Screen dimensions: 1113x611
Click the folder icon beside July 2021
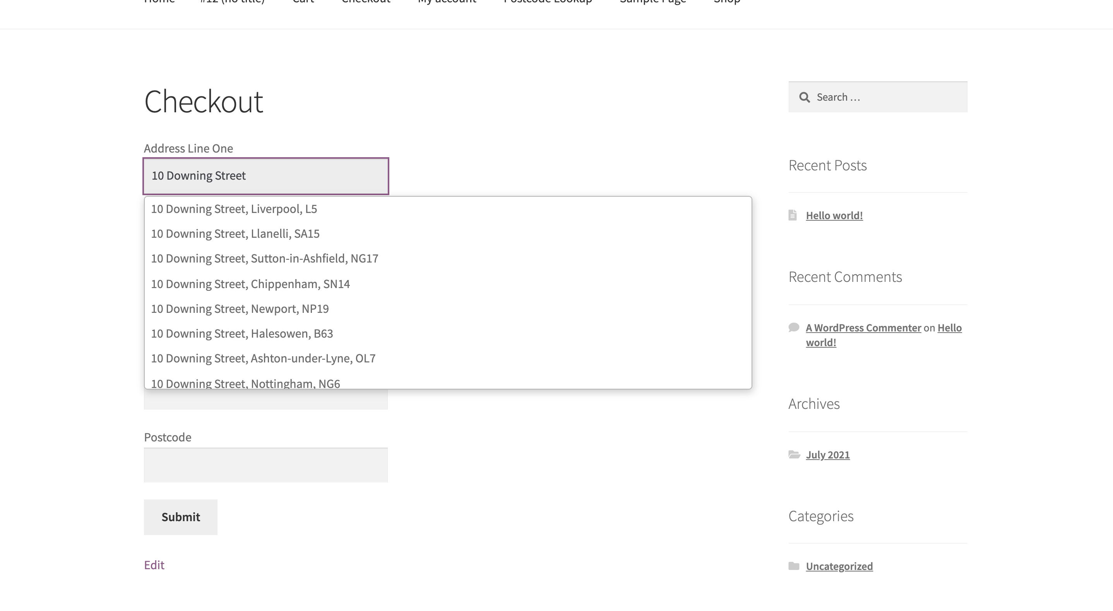pyautogui.click(x=794, y=455)
